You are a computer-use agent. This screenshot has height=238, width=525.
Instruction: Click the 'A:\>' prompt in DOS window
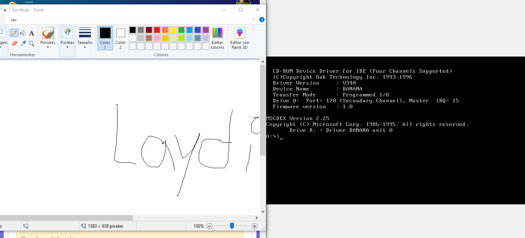pos(273,136)
